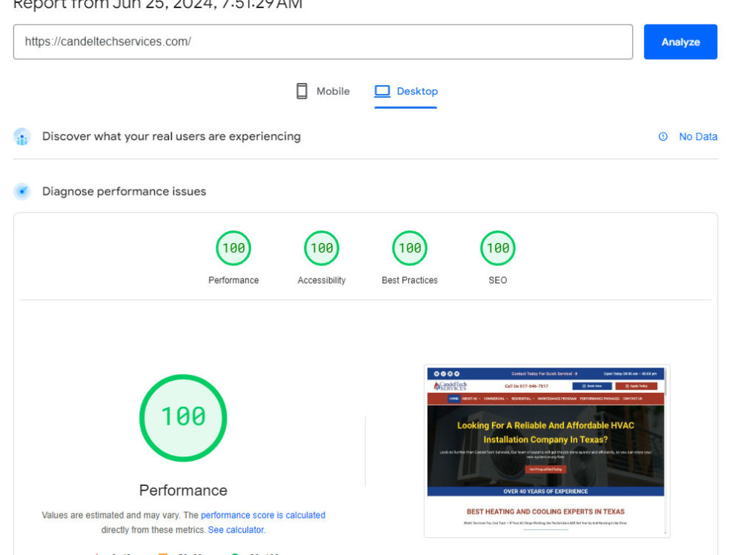Click the mobile phone icon
The width and height of the screenshot is (741, 555).
pos(302,91)
